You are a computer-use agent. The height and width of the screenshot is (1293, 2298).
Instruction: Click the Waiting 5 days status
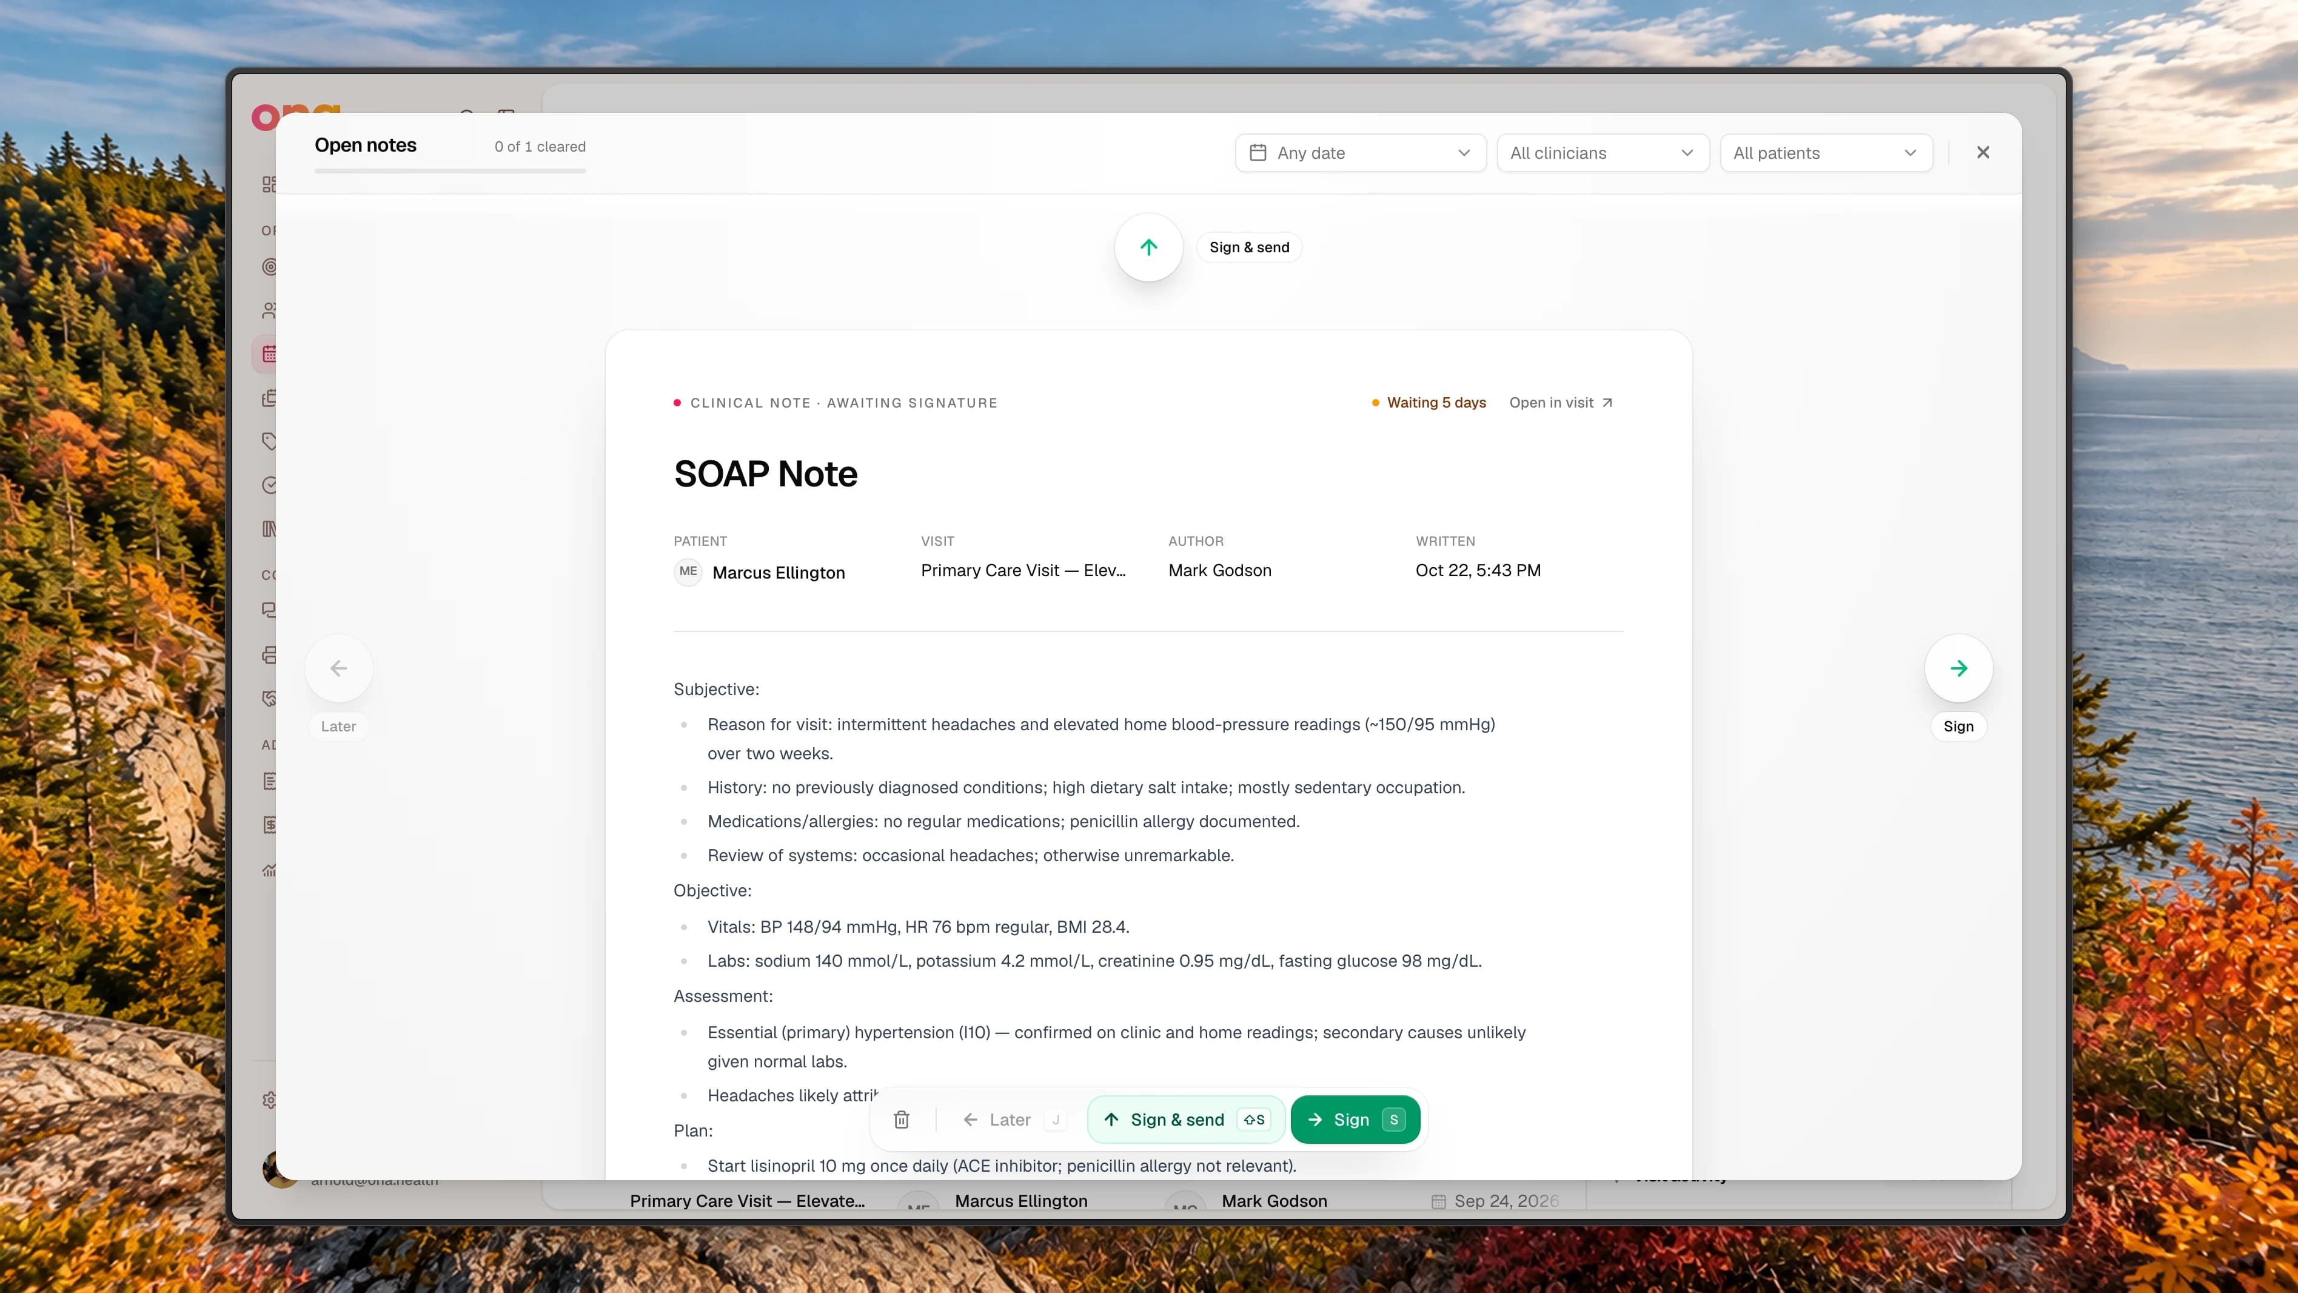1429,403
